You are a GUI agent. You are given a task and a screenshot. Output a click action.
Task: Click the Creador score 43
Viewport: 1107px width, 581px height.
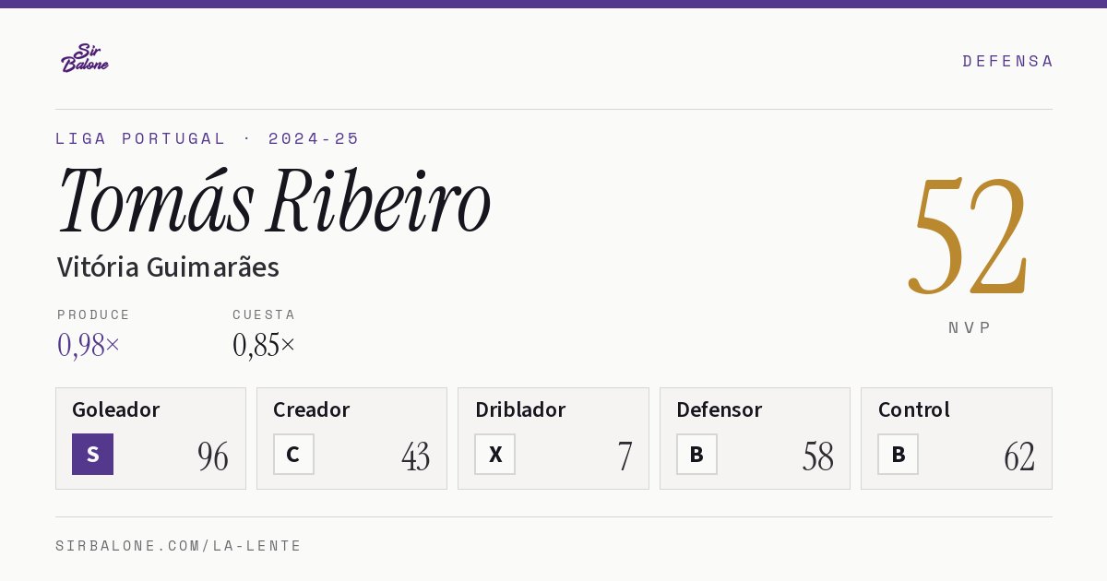click(x=415, y=456)
